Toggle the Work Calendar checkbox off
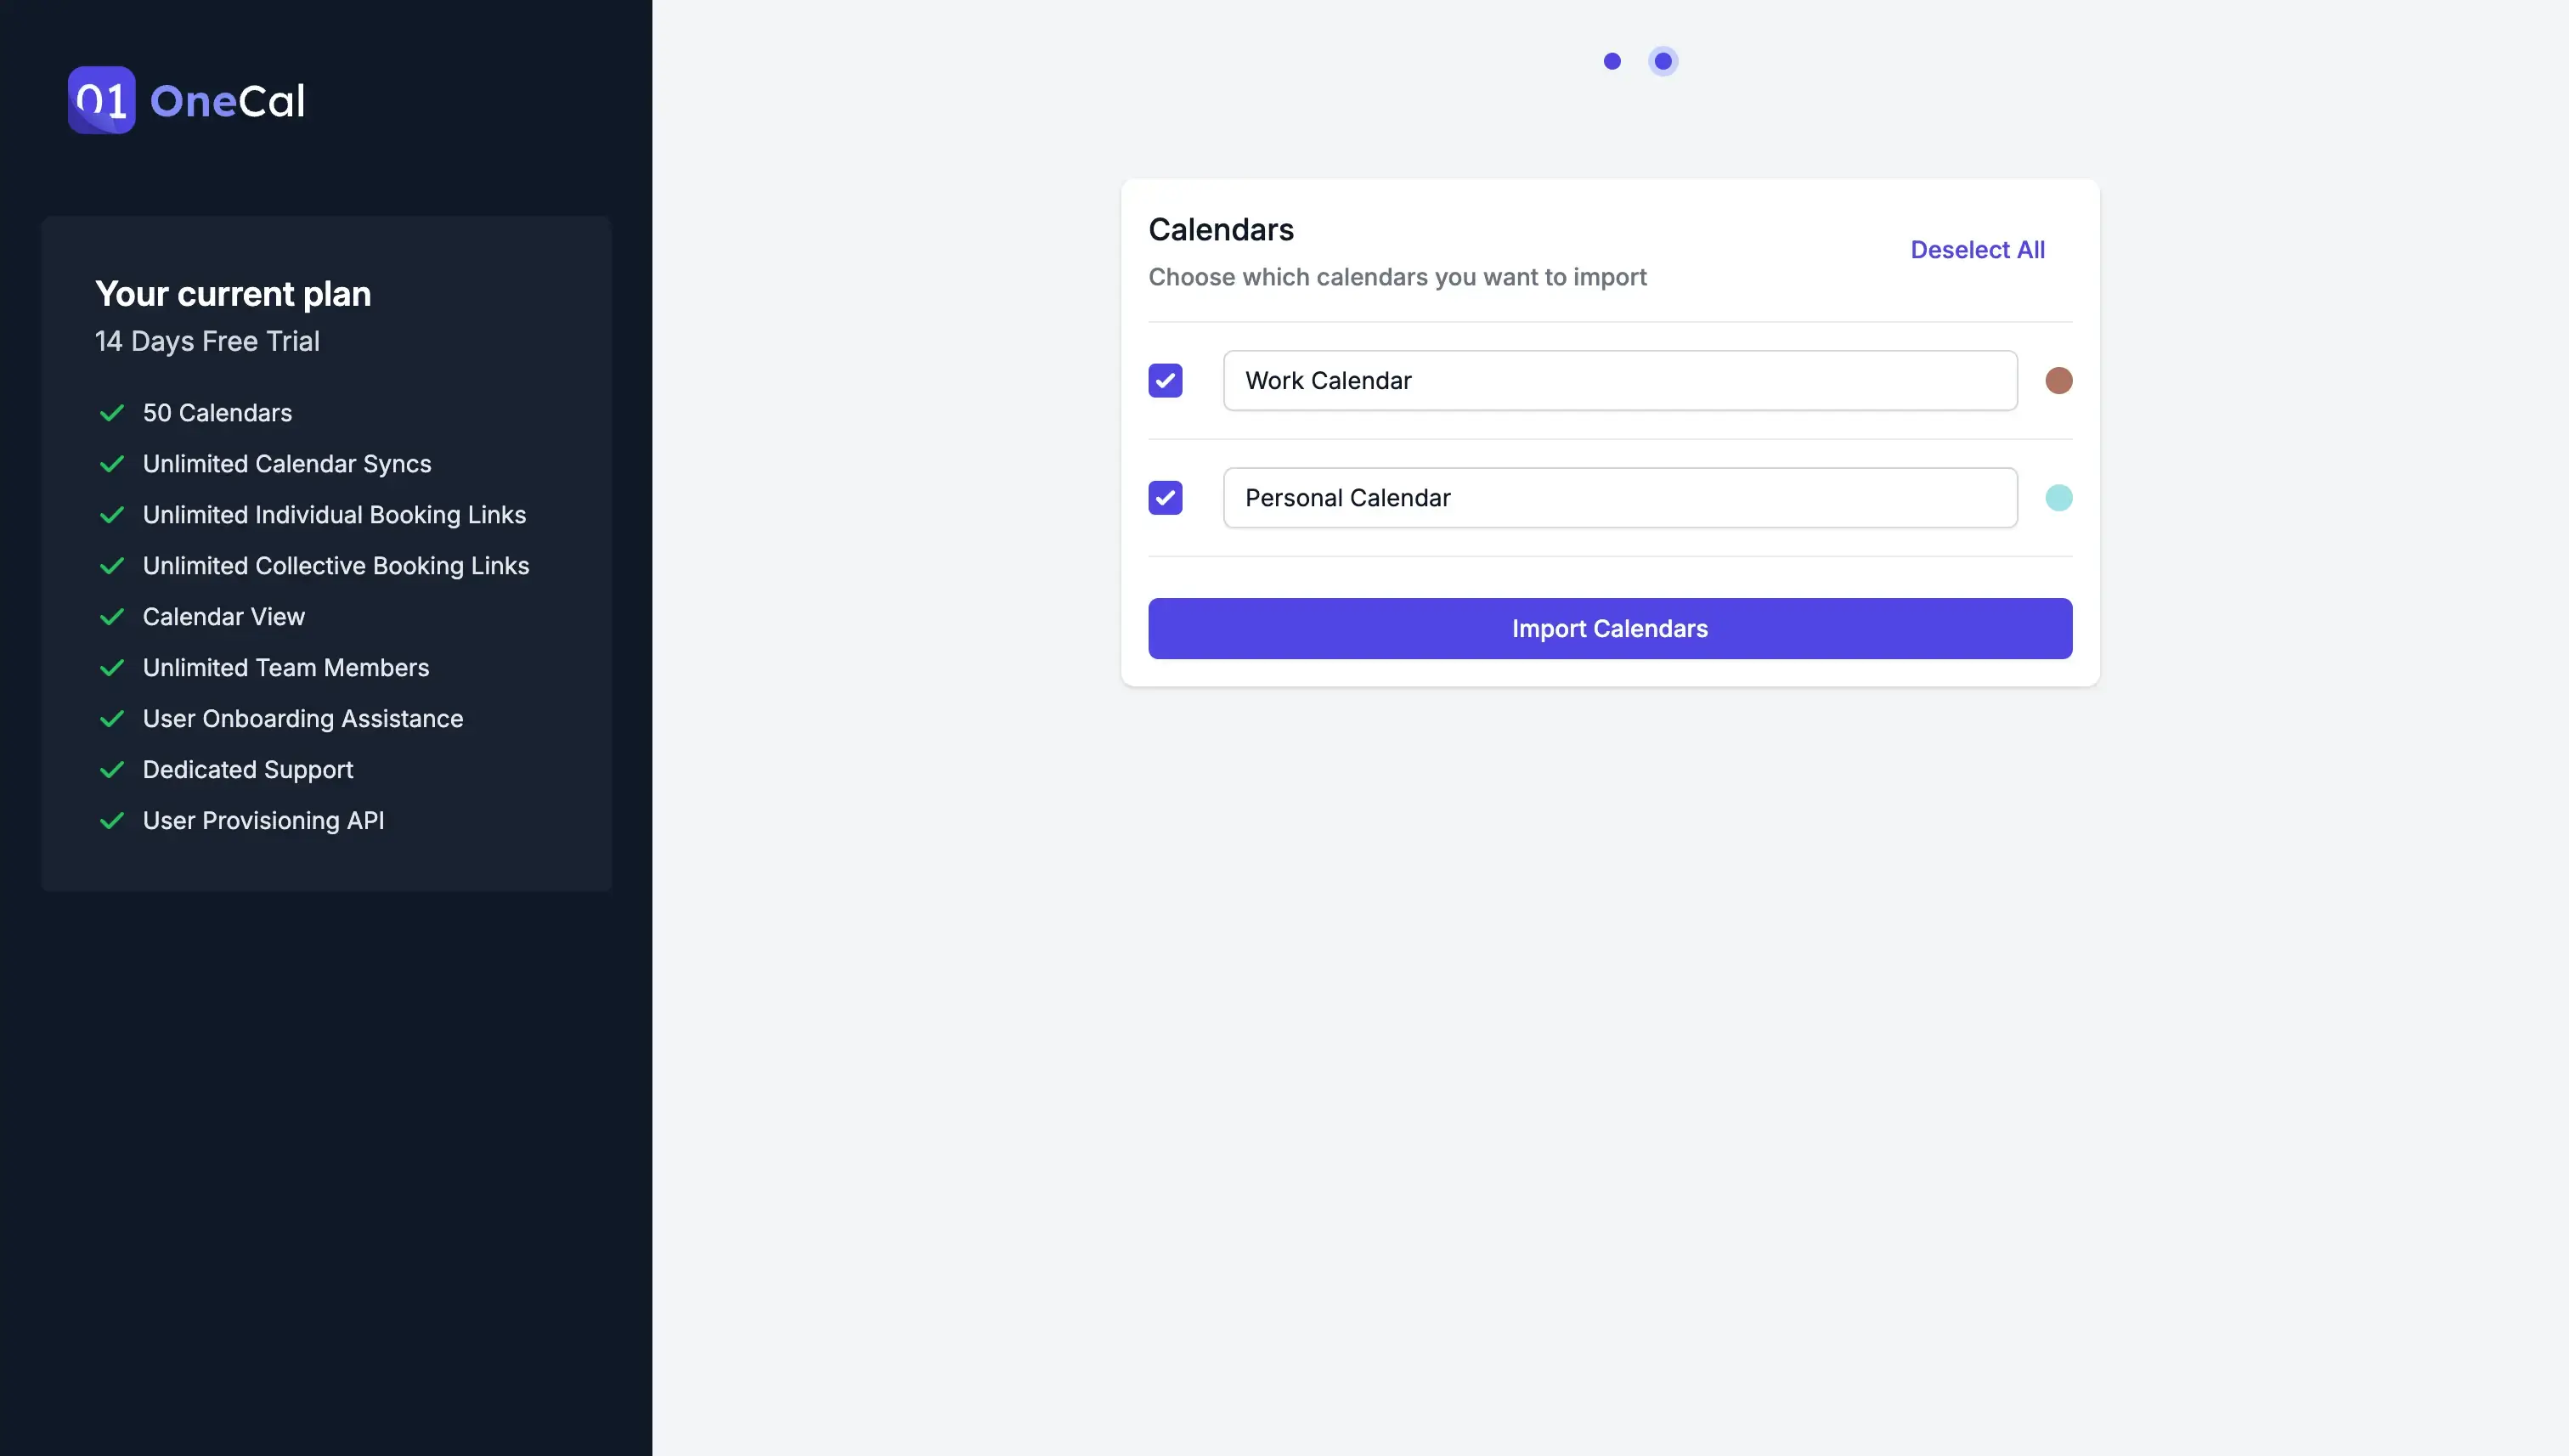 click(1165, 380)
